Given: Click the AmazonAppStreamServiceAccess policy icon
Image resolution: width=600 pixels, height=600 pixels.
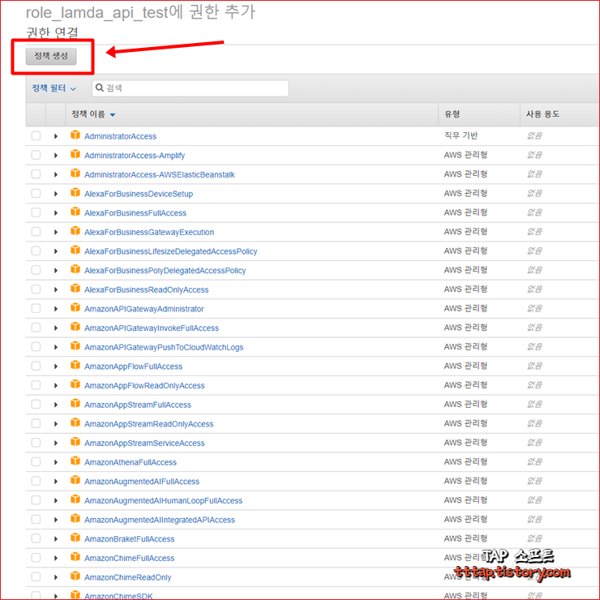Looking at the screenshot, I should coord(75,442).
